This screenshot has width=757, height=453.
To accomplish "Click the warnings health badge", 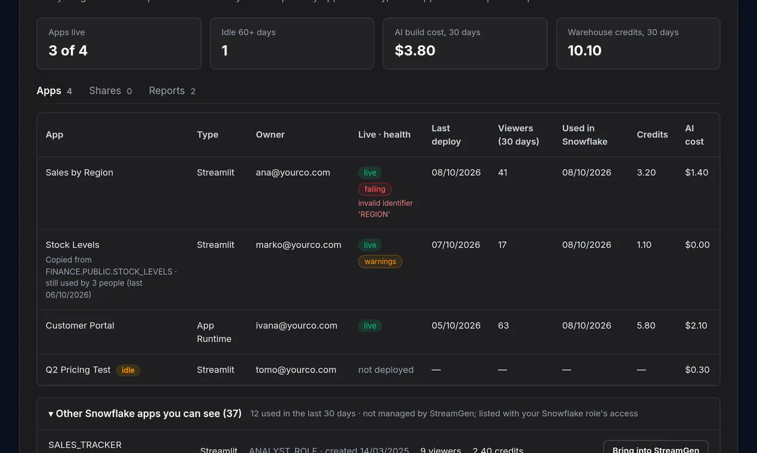I will point(380,261).
